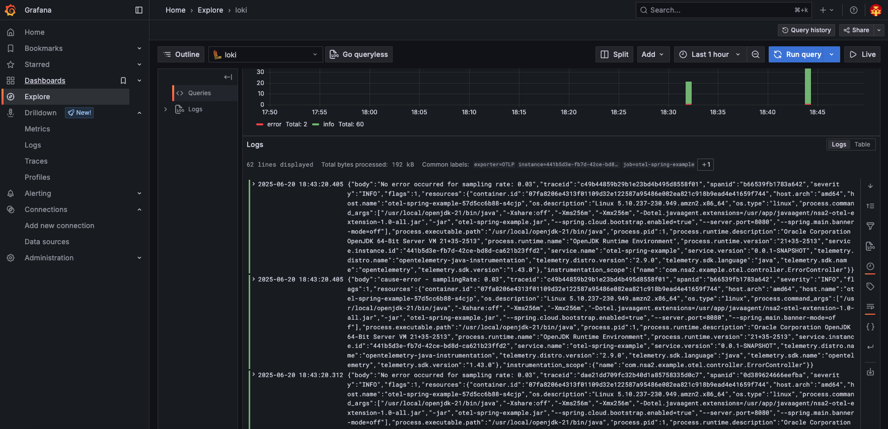888x429 pixels.
Task: Toggle the prettify JSON braces icon
Action: point(870,327)
